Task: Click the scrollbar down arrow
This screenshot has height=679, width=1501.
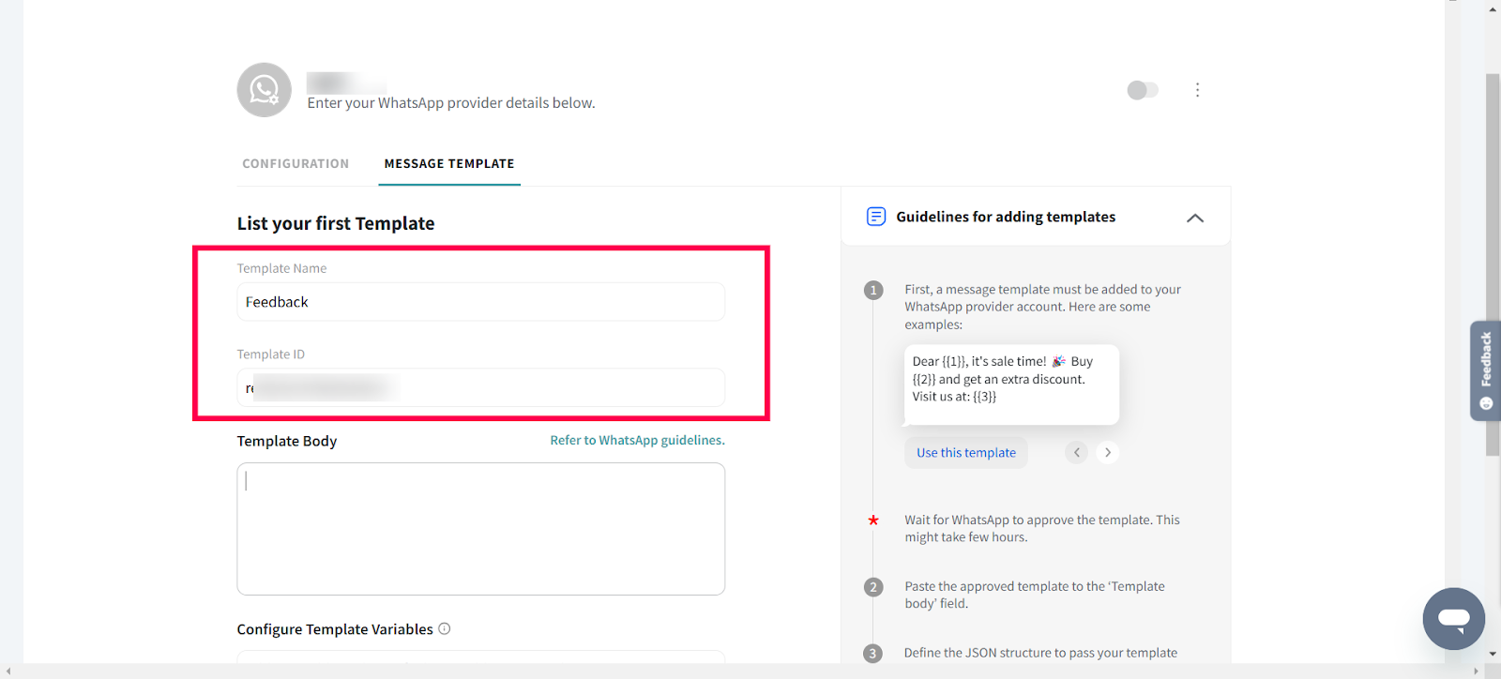Action: 1493,654
